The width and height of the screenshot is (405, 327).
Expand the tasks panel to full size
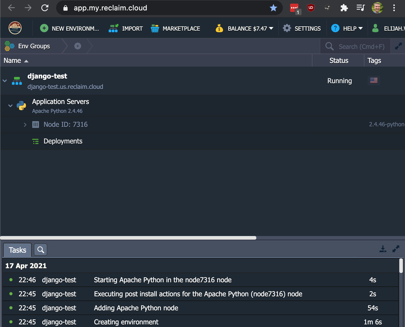(396, 249)
